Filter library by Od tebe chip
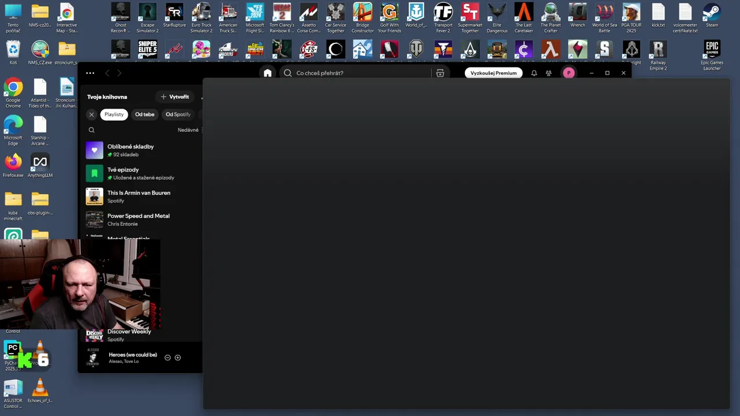Screen dimensions: 740x416 click(x=145, y=114)
